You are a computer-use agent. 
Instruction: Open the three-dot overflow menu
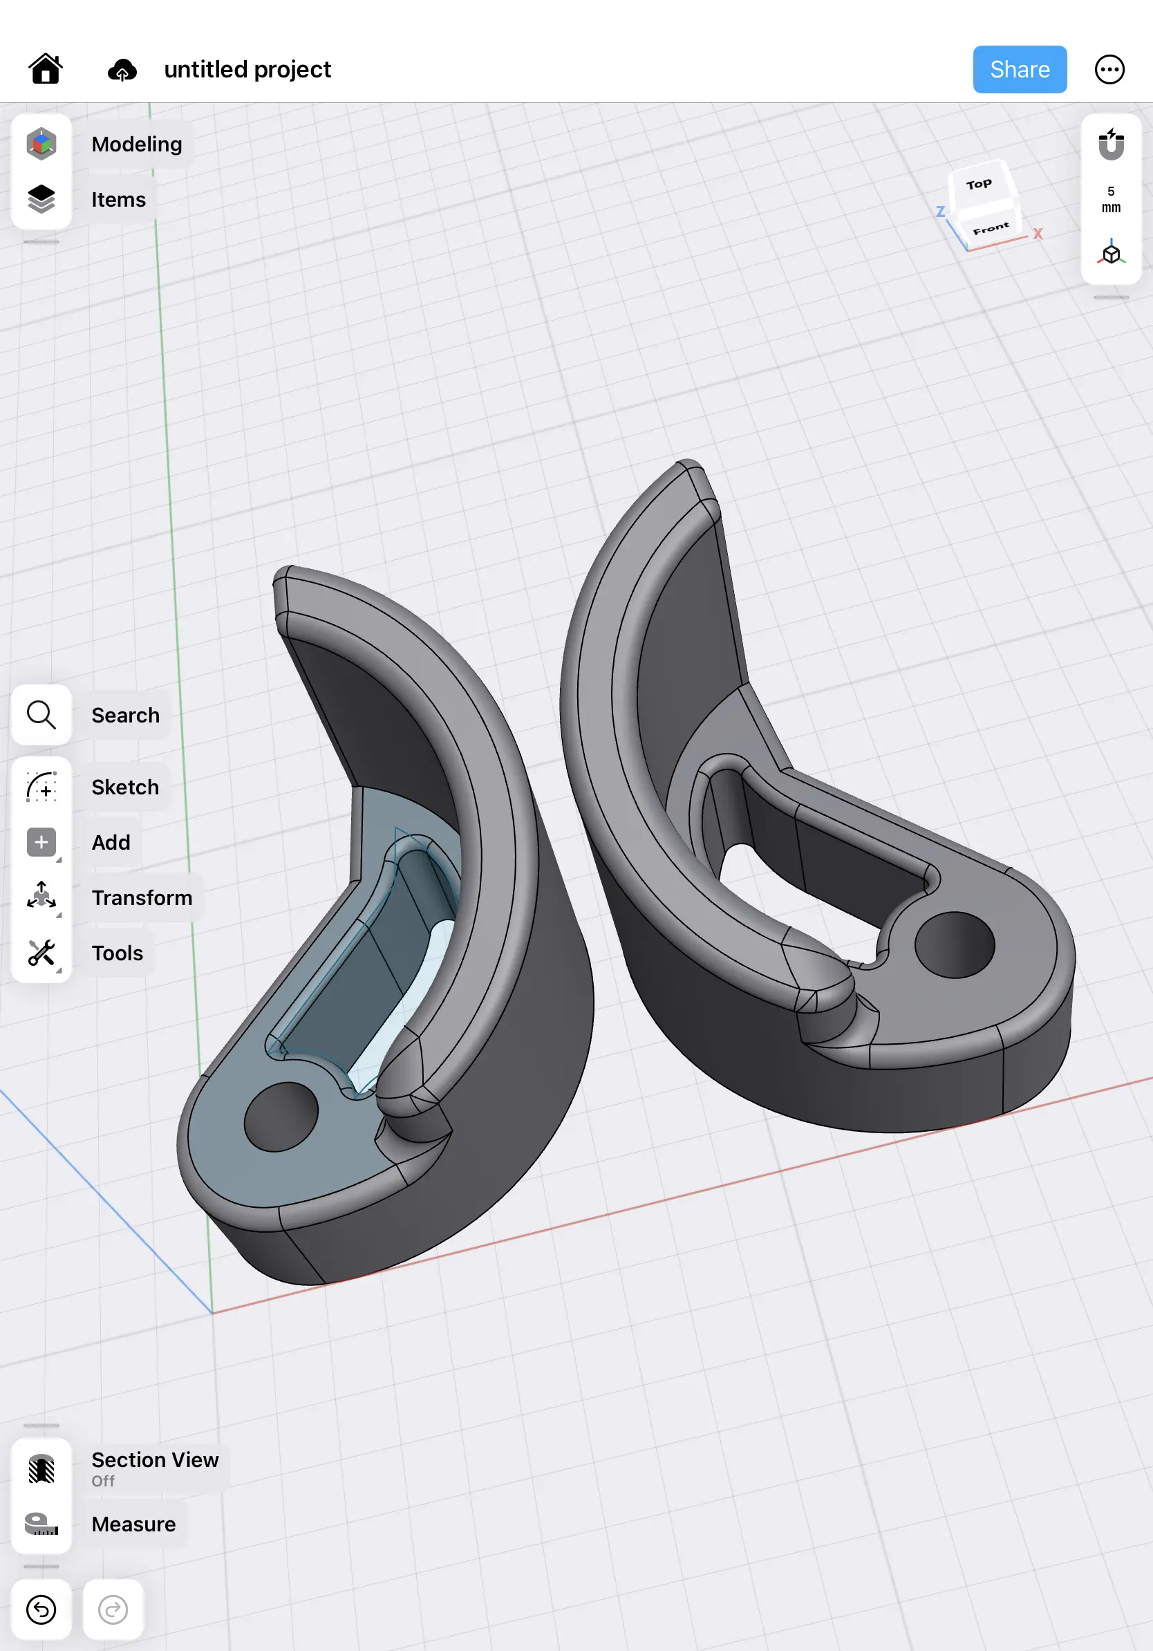click(x=1109, y=69)
